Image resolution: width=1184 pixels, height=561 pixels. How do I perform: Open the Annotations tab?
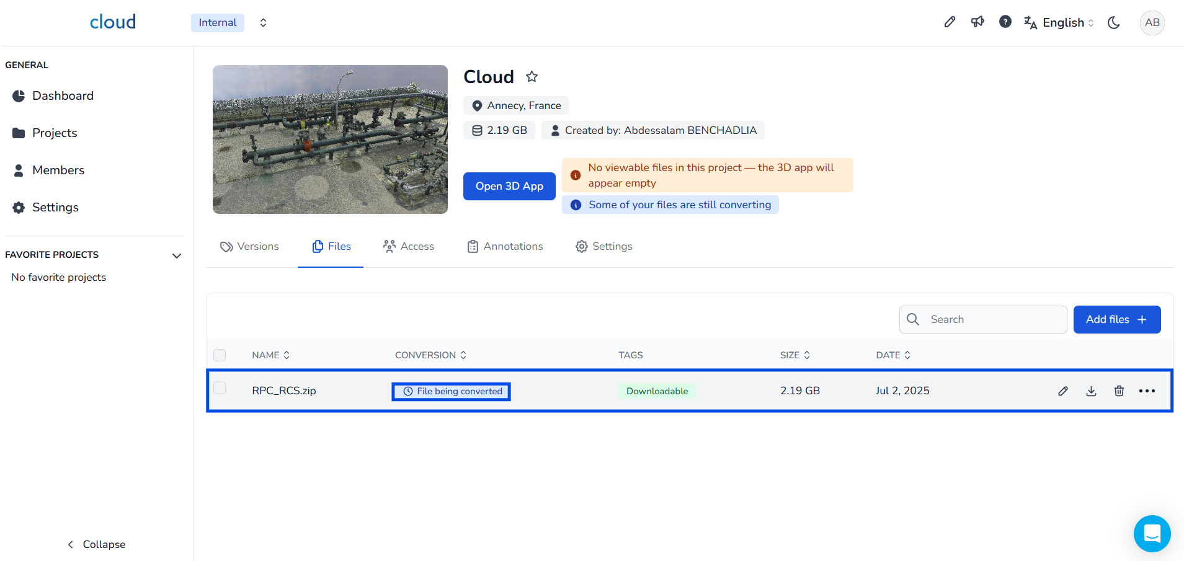tap(505, 247)
